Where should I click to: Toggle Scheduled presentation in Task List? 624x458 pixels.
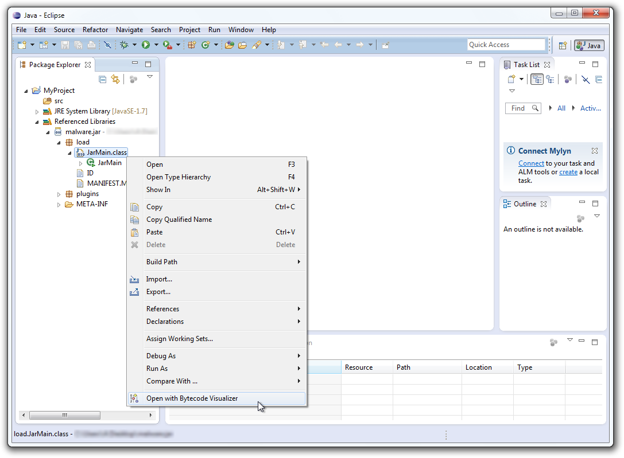point(550,80)
